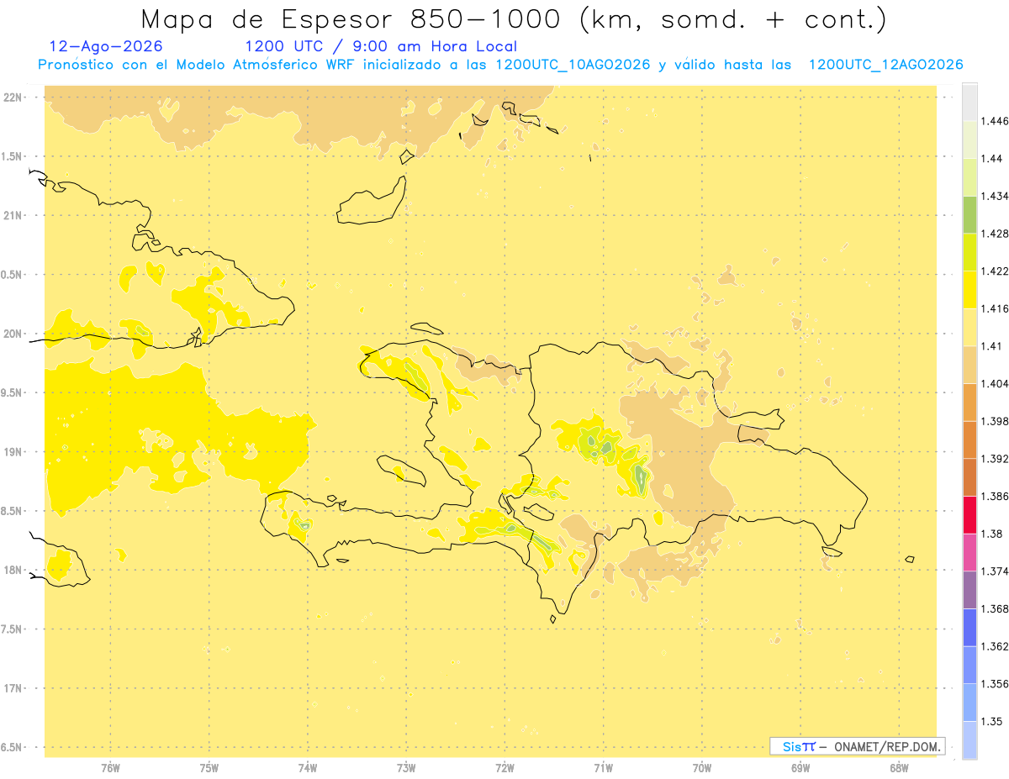Image resolution: width=1009 pixels, height=779 pixels.
Task: Choose the tan swatch between 1.404 and 1.41
Action: (969, 365)
